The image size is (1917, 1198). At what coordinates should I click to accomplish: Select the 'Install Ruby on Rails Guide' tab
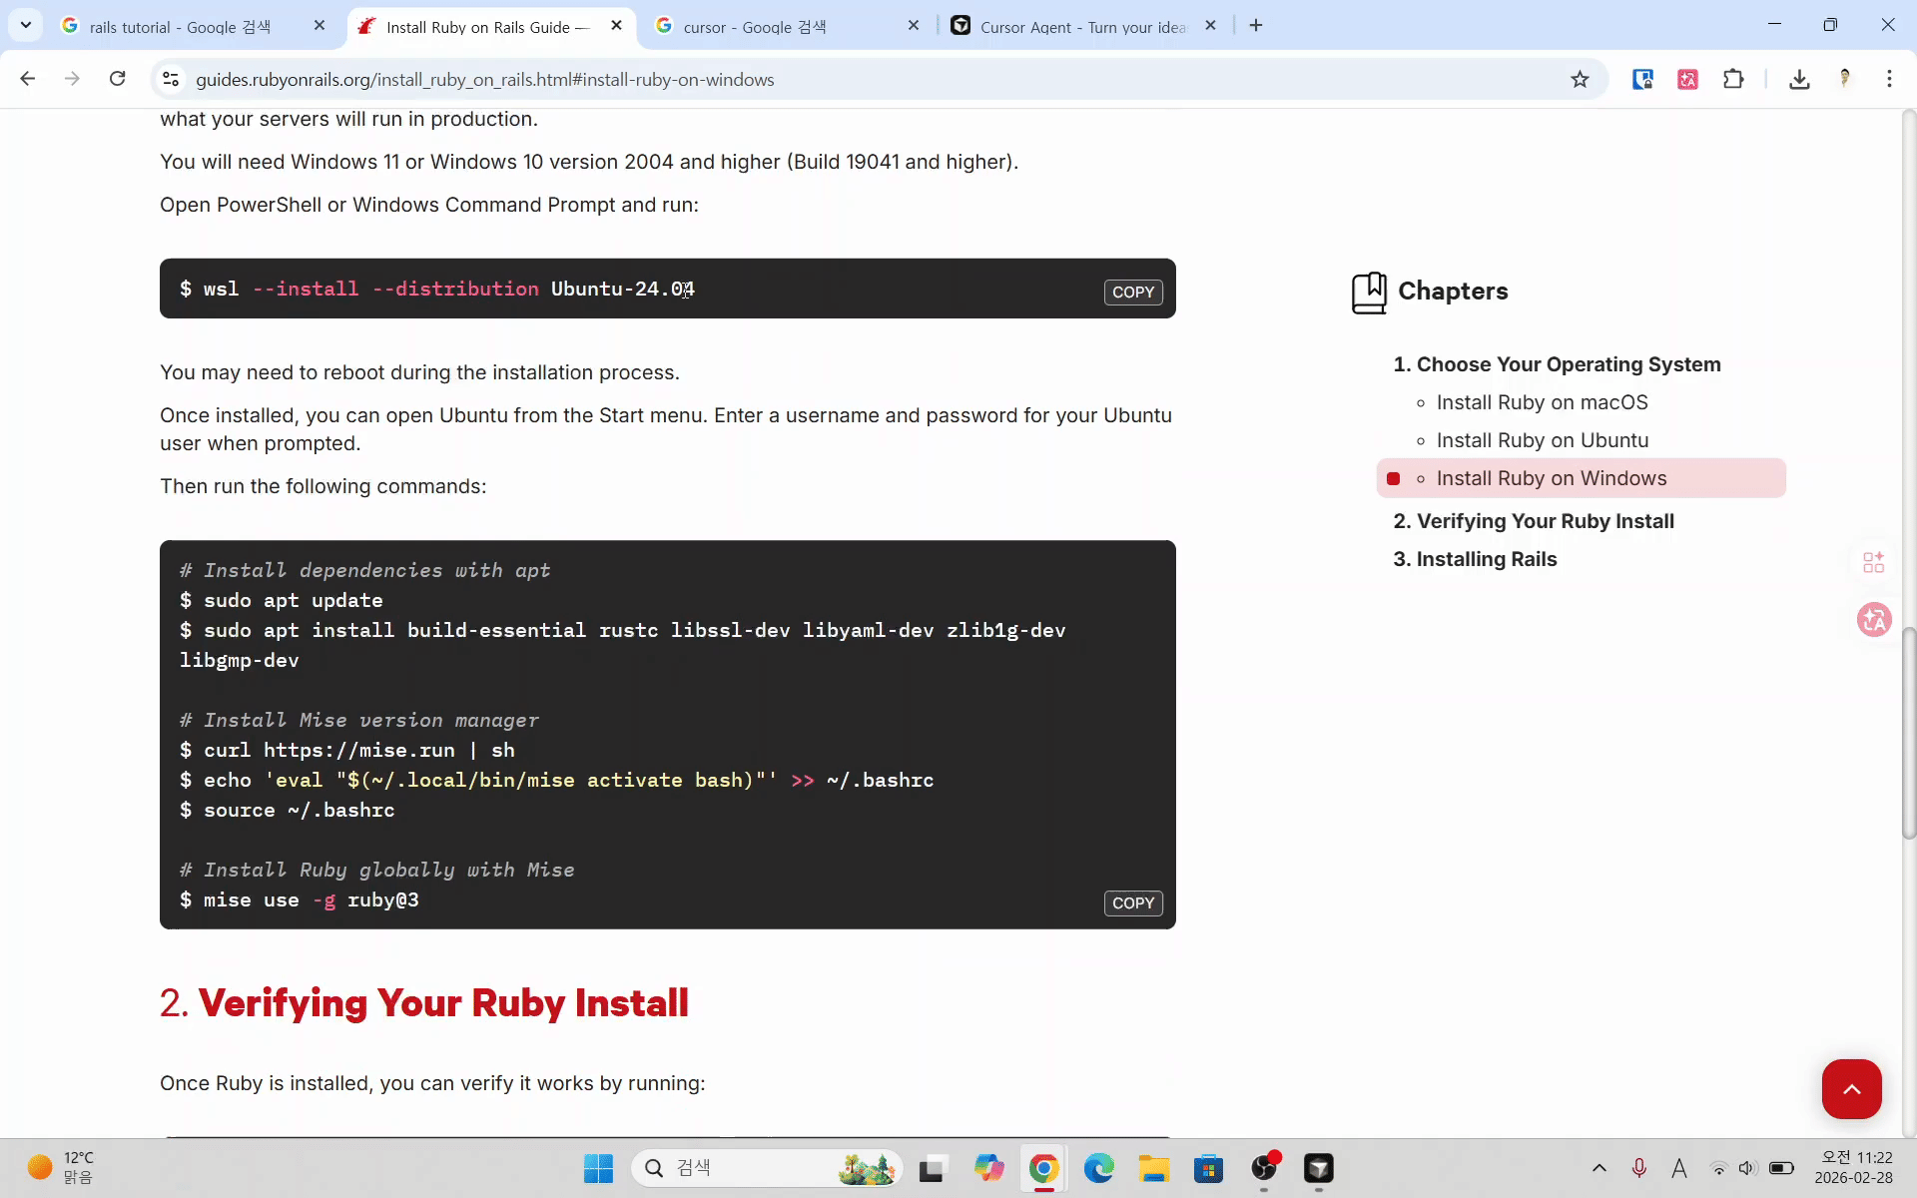coord(488,27)
